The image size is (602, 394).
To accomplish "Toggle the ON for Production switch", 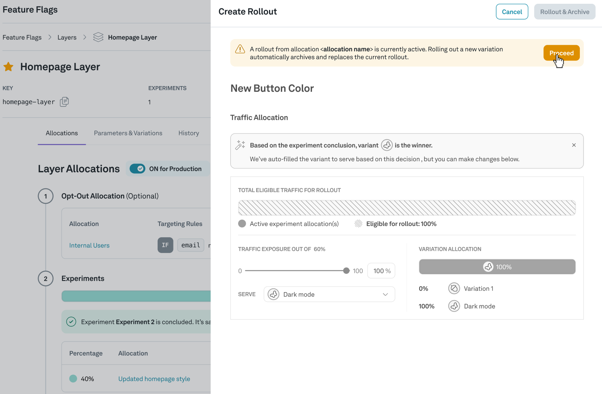I will coord(138,169).
